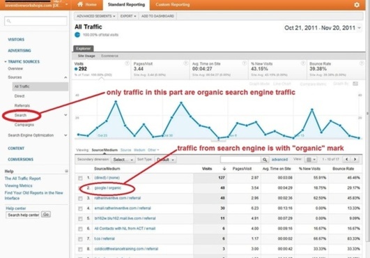Select the Explorer tab
The height and width of the screenshot is (258, 370).
click(x=84, y=48)
